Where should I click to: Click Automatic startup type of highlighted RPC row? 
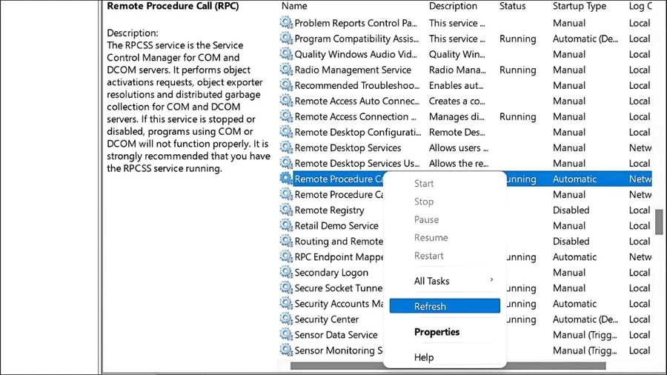574,179
